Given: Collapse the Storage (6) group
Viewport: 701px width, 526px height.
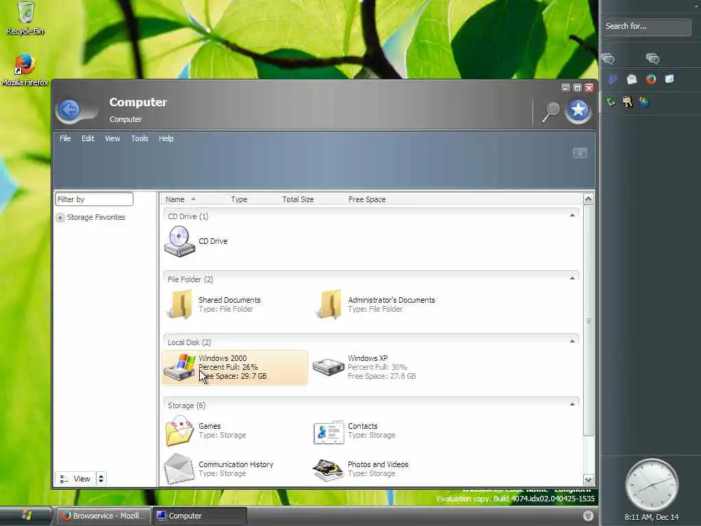Looking at the screenshot, I should click(572, 404).
